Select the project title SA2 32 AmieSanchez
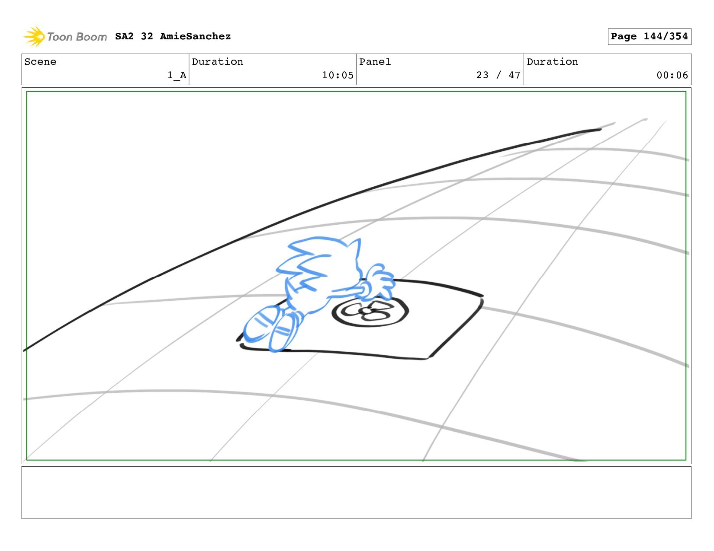714x551 pixels. coord(173,36)
